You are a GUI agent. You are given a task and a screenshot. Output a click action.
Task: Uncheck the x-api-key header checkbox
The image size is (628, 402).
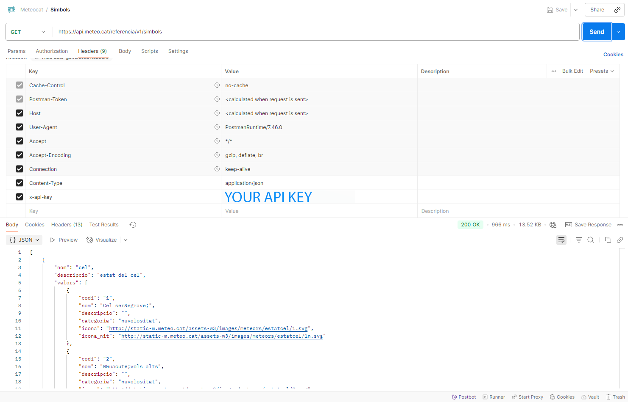point(20,197)
